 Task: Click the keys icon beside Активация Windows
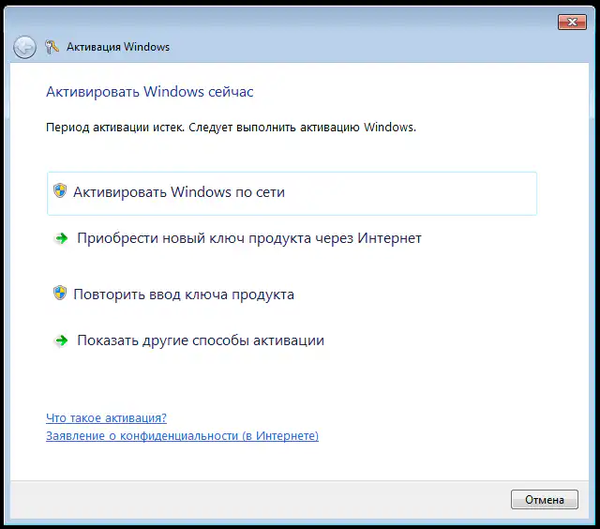tap(52, 47)
